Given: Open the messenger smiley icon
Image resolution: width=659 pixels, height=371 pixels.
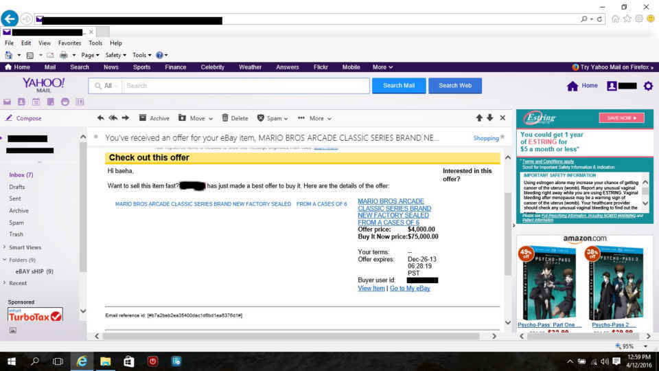Looking at the screenshot, I should pyautogui.click(x=65, y=102).
